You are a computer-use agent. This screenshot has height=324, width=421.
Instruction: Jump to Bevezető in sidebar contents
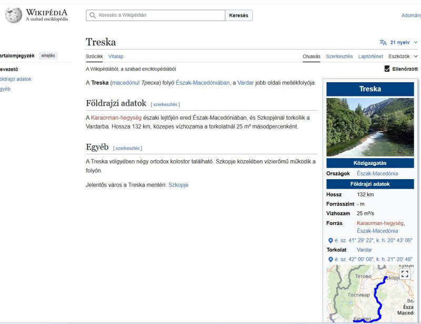click(9, 70)
